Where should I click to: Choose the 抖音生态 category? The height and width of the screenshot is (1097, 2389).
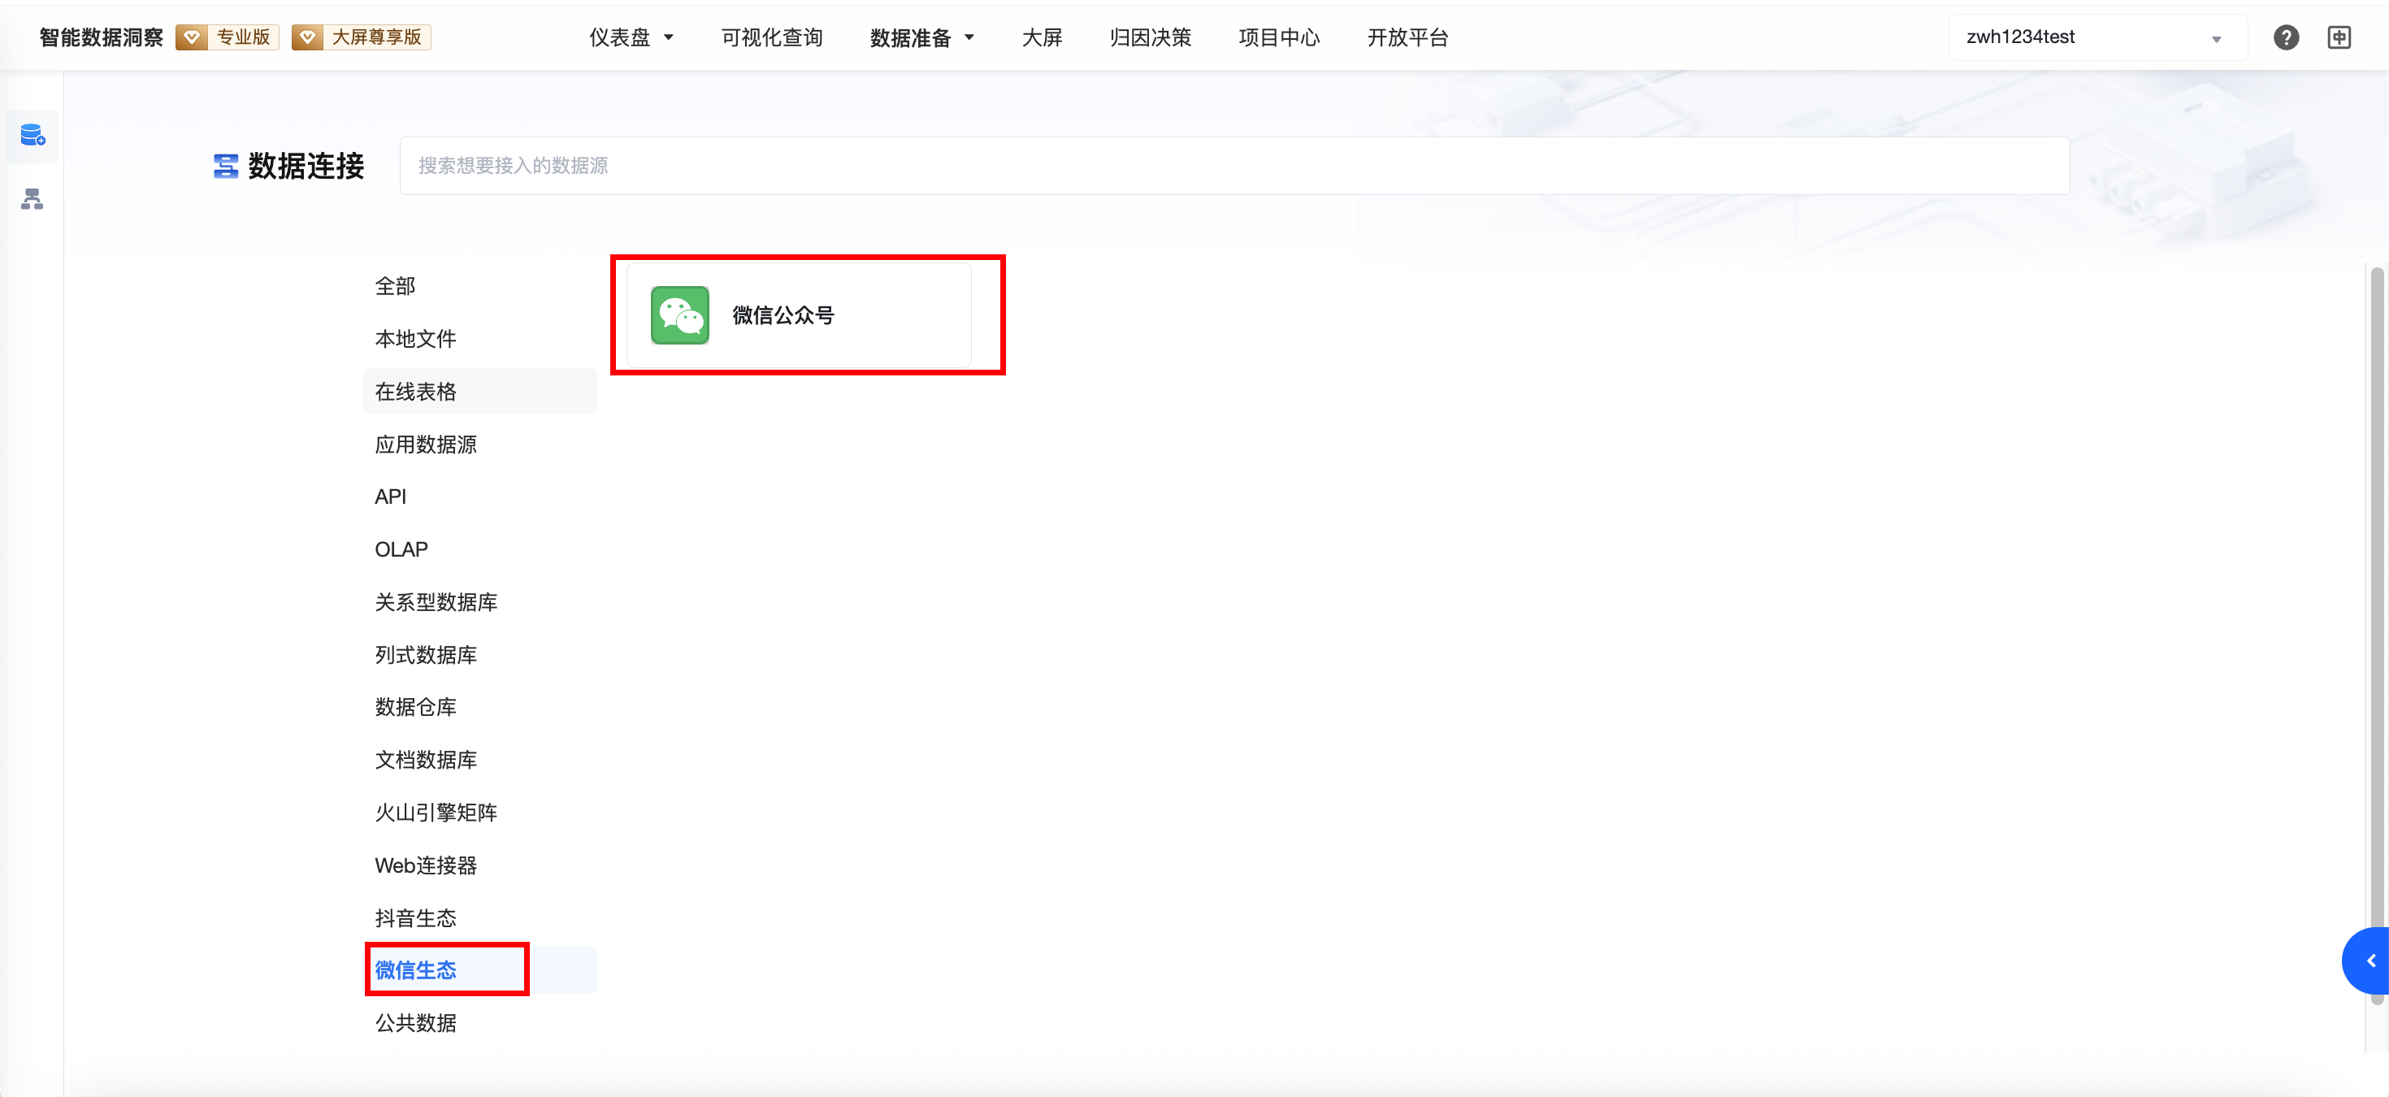pyautogui.click(x=415, y=918)
